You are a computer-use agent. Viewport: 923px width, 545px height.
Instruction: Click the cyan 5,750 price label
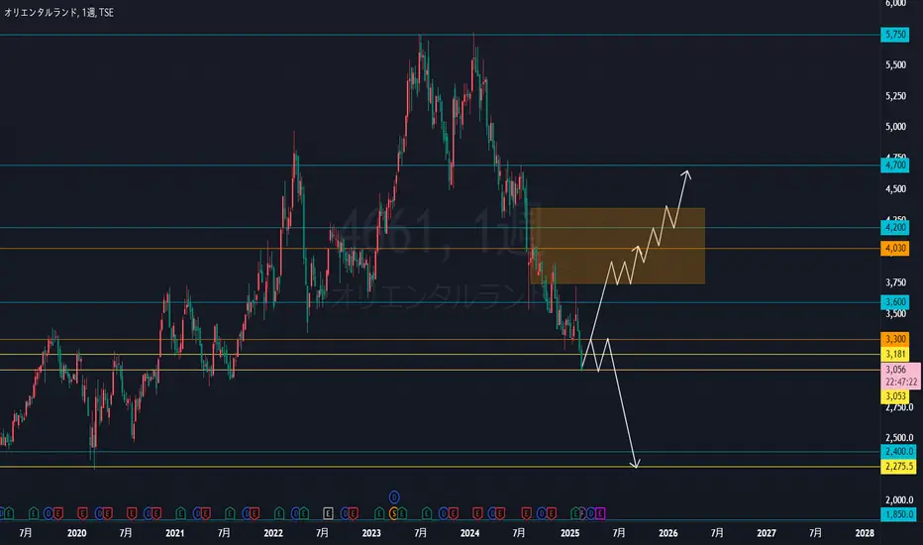tap(894, 34)
